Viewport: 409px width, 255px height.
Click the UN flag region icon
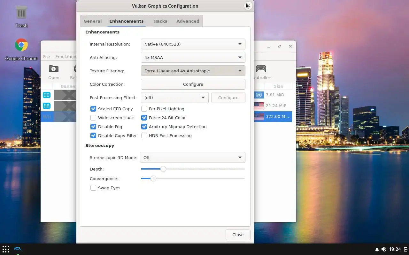(259, 95)
